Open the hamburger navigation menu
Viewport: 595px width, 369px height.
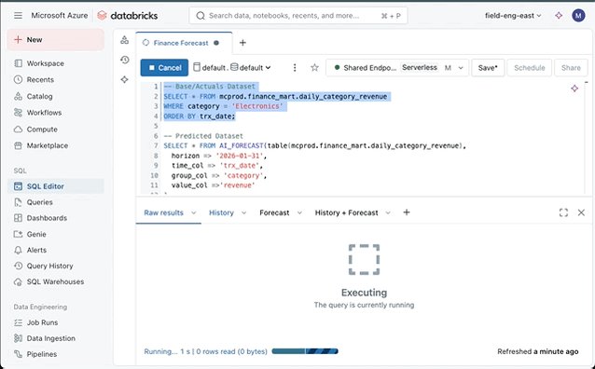pos(18,16)
